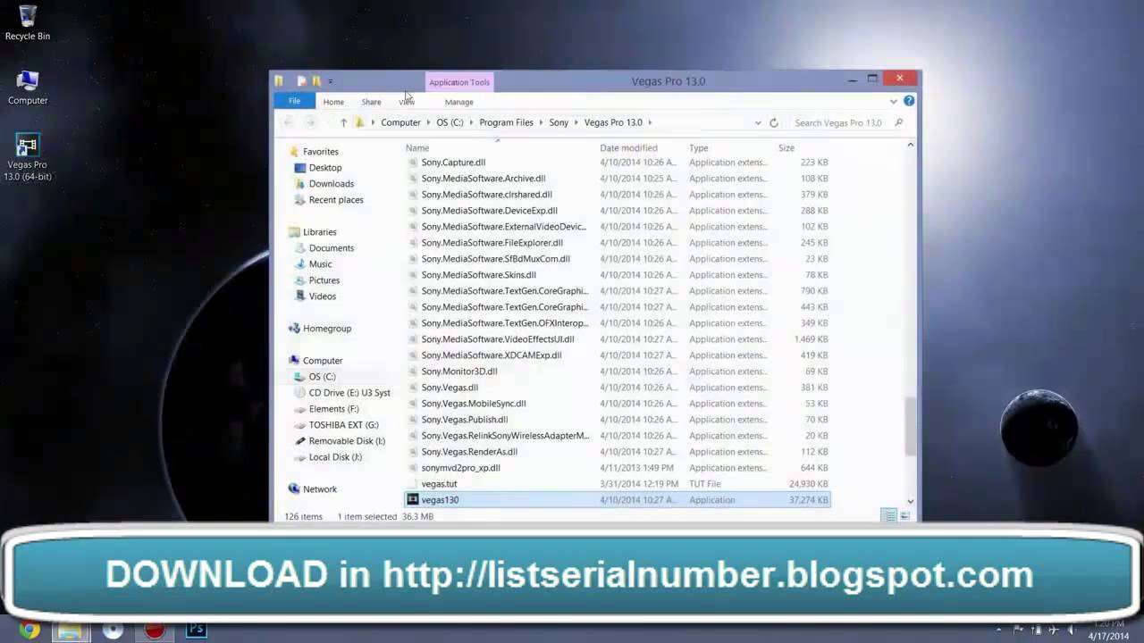Show hidden system tray icons
Viewport: 1144px width, 643px height.
(x=999, y=630)
